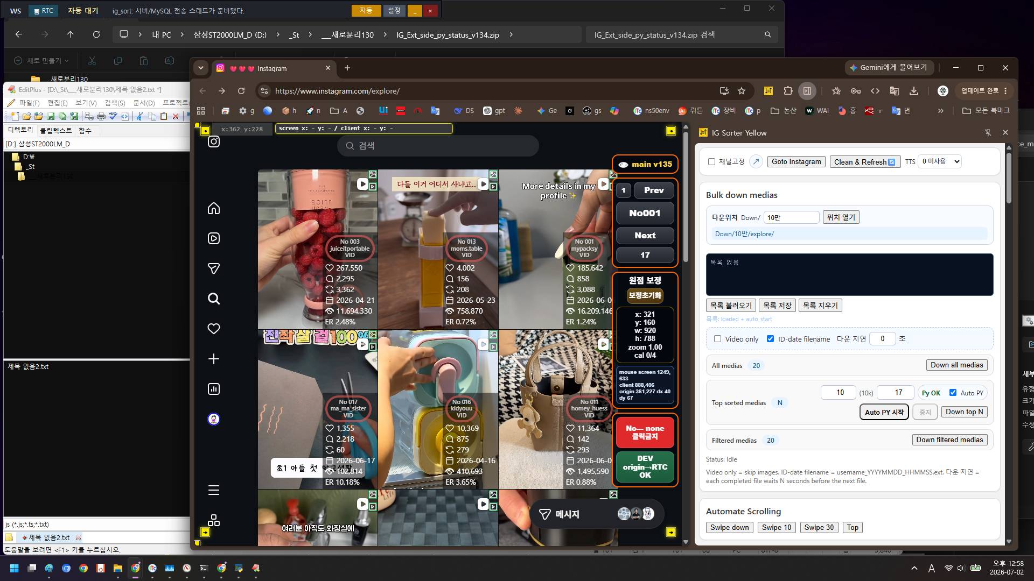Open Instagram Notifications heart icon

point(214,329)
